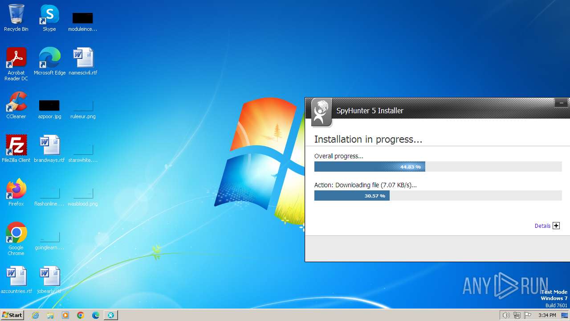
Task: Launch FileZilla Client shortcut
Action: point(16,149)
